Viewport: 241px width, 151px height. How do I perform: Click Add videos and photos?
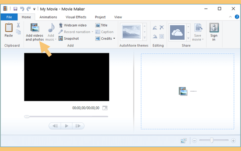[35, 32]
